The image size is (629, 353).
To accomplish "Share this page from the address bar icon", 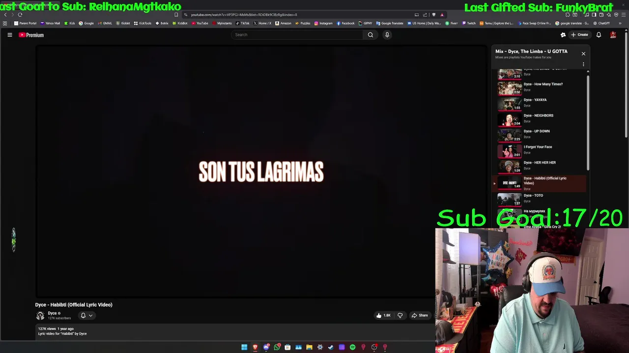I will click(x=425, y=15).
